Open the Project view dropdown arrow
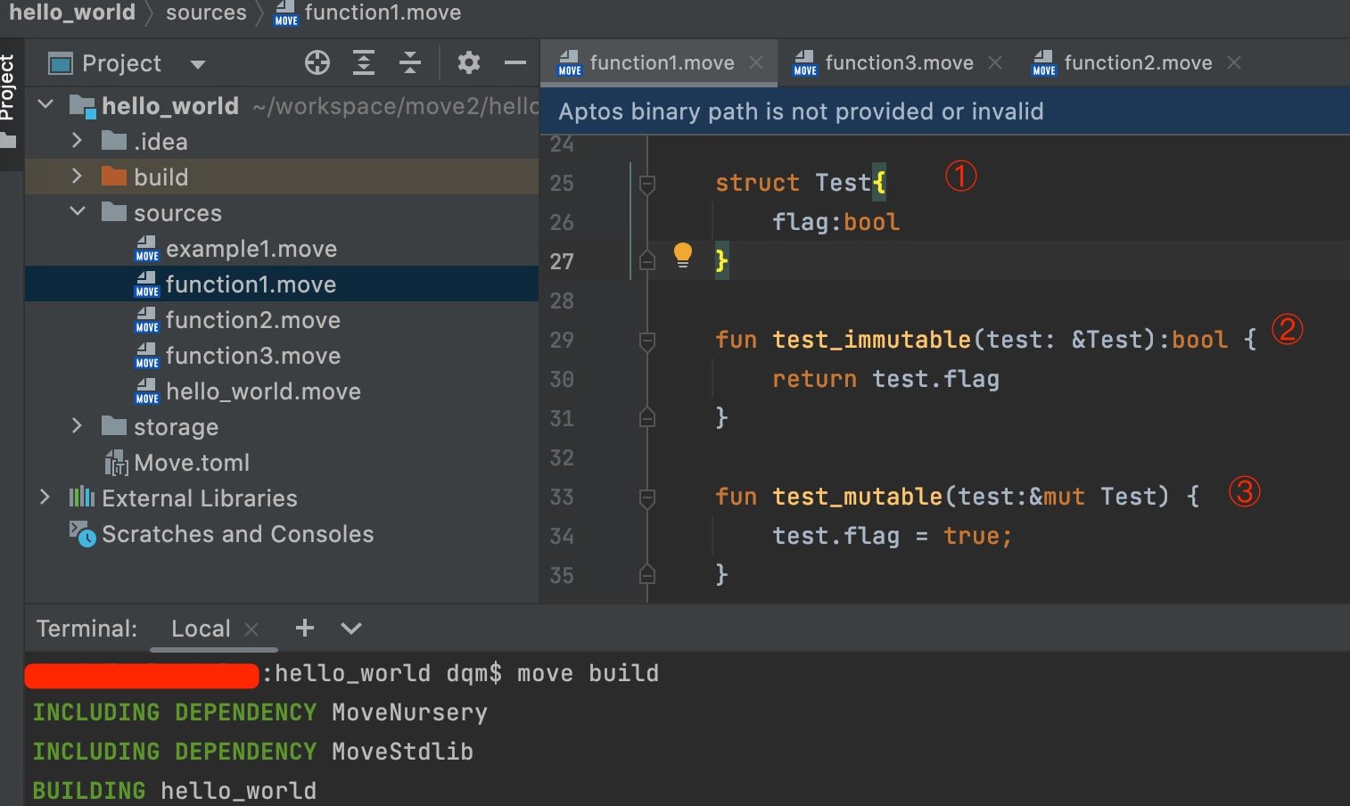This screenshot has height=806, width=1350. coord(198,63)
